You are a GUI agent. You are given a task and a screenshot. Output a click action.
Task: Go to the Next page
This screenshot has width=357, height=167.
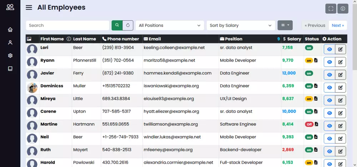[338, 25]
